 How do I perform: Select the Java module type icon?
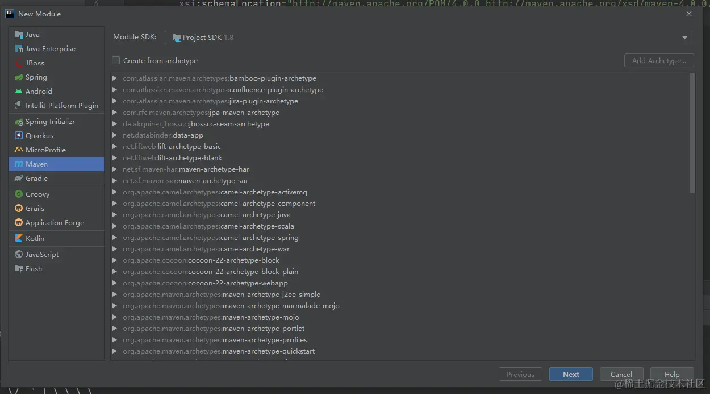19,35
